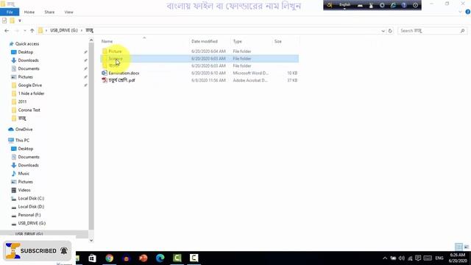Sort files by Date modified column
The image size is (471, 265).
tap(205, 41)
